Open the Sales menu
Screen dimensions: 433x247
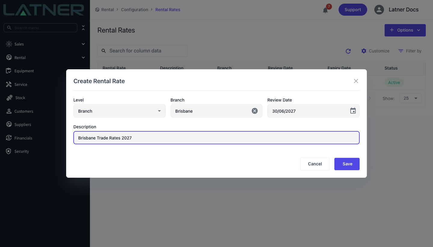pos(45,44)
